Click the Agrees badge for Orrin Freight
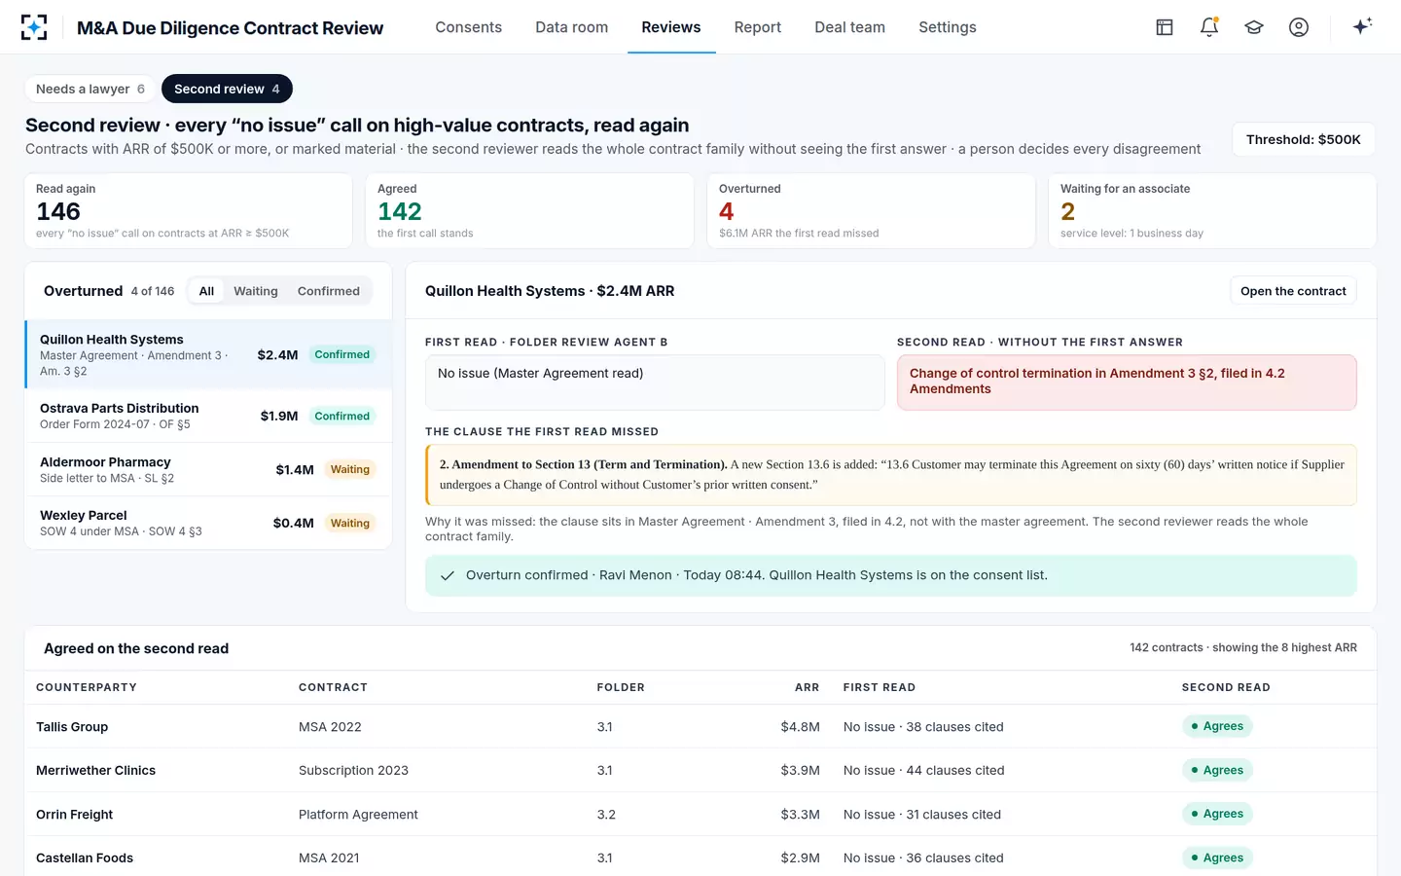1401x876 pixels. coord(1217,814)
